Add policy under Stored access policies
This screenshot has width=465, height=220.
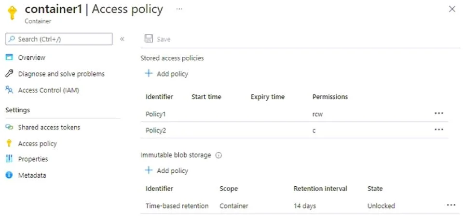point(166,74)
